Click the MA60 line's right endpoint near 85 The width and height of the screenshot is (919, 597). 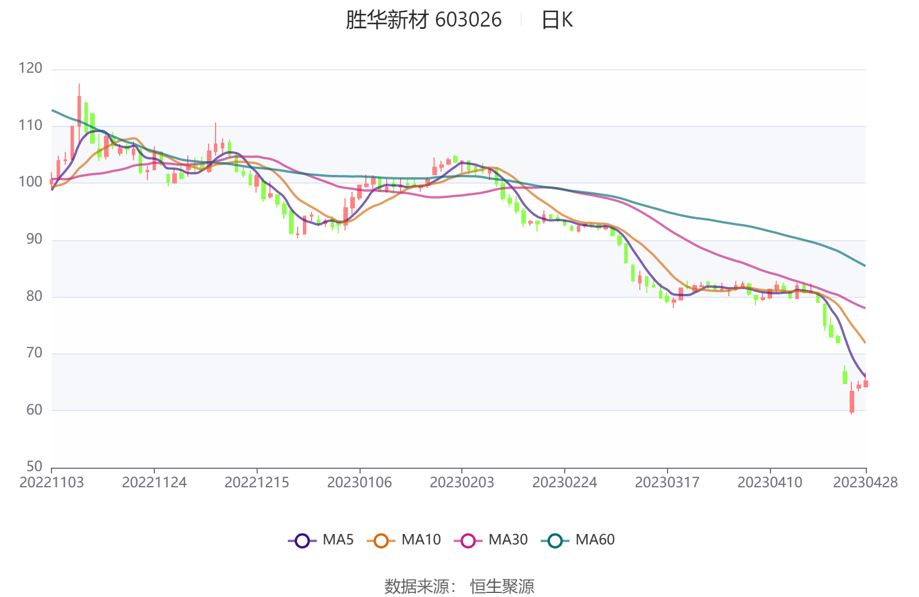coord(865,266)
